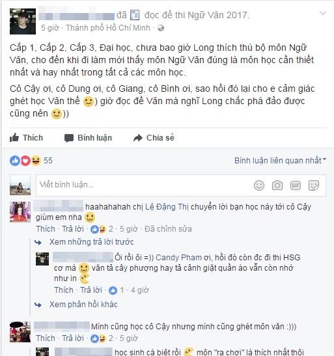Click in the 'Viết bình luận...' field

pos(145,185)
